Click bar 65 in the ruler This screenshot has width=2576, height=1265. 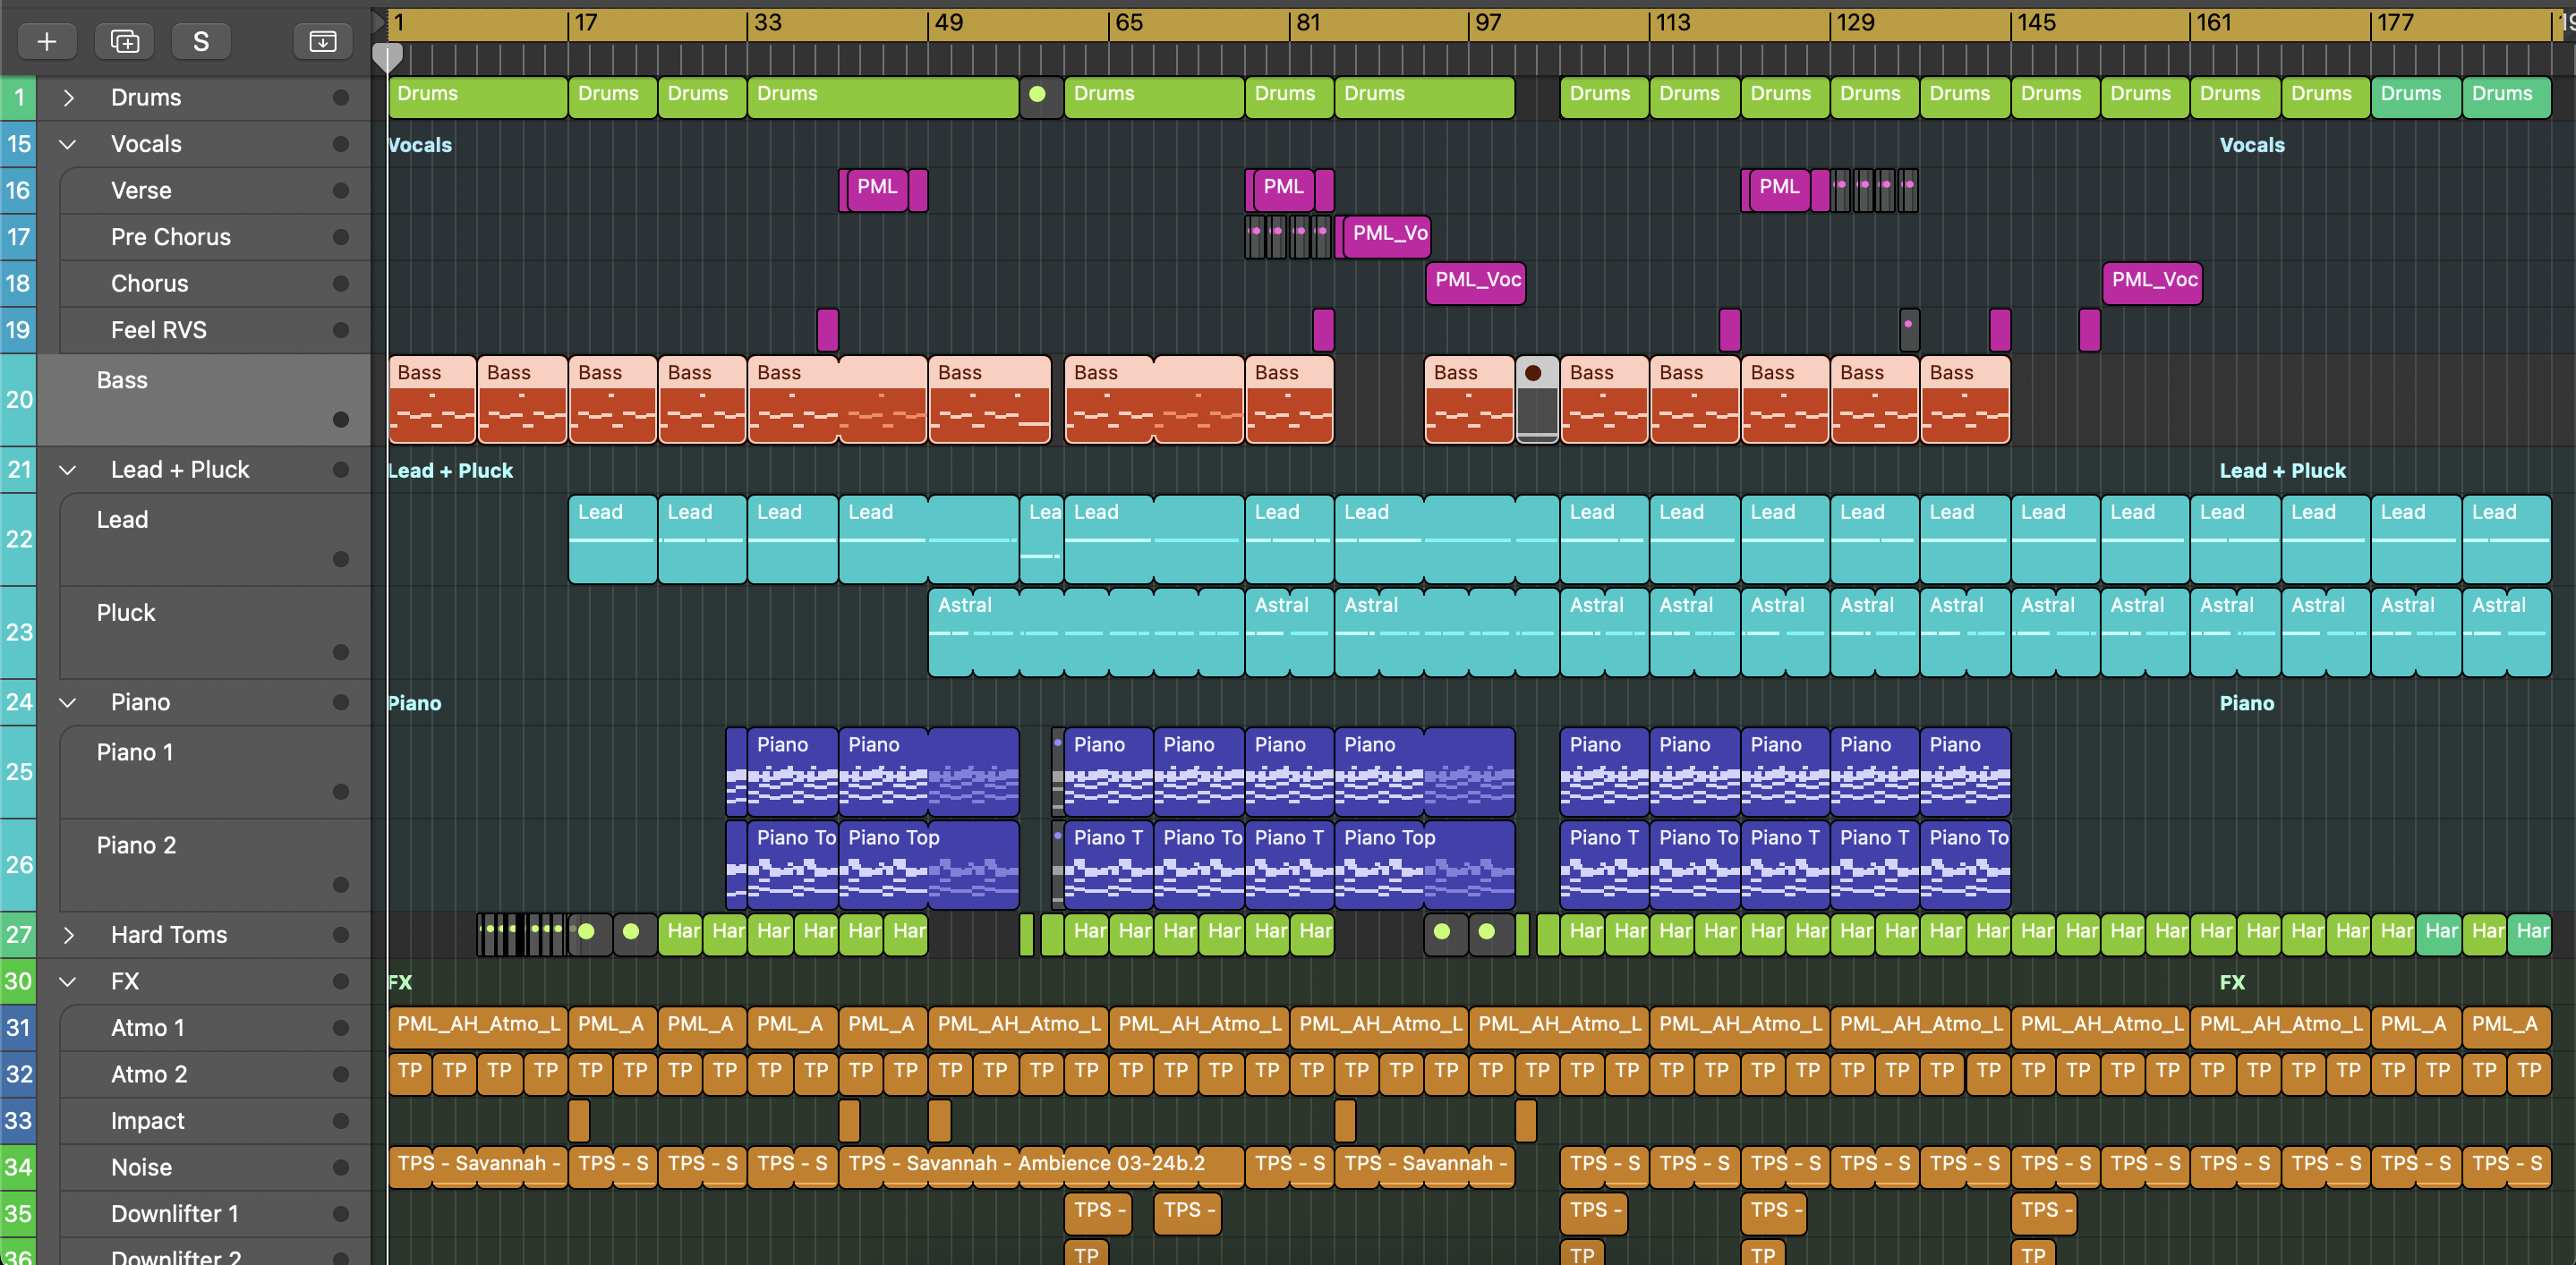pyautogui.click(x=1129, y=22)
